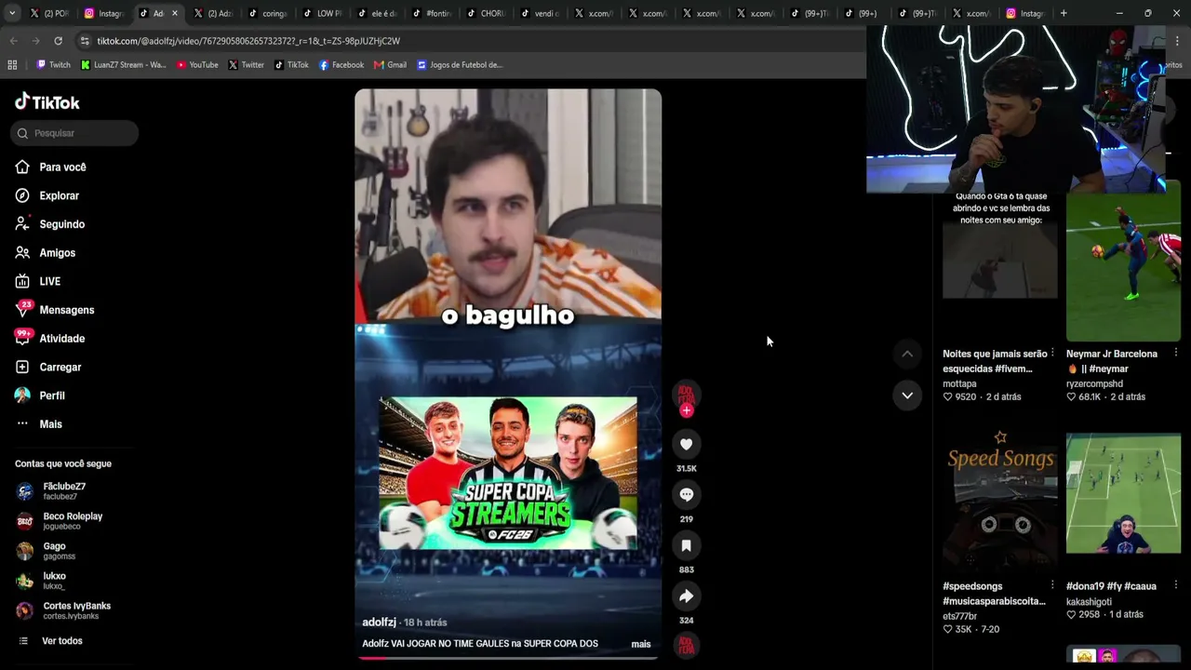Open Jogos de Futebol bookmark
The width and height of the screenshot is (1191, 670).
point(460,65)
